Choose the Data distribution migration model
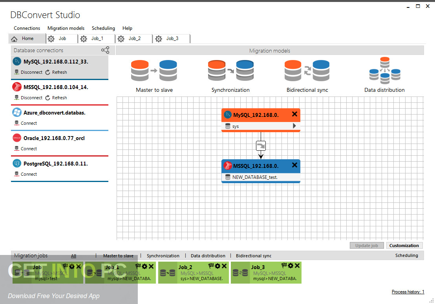Viewport: 435px width, 304px height. tap(384, 75)
